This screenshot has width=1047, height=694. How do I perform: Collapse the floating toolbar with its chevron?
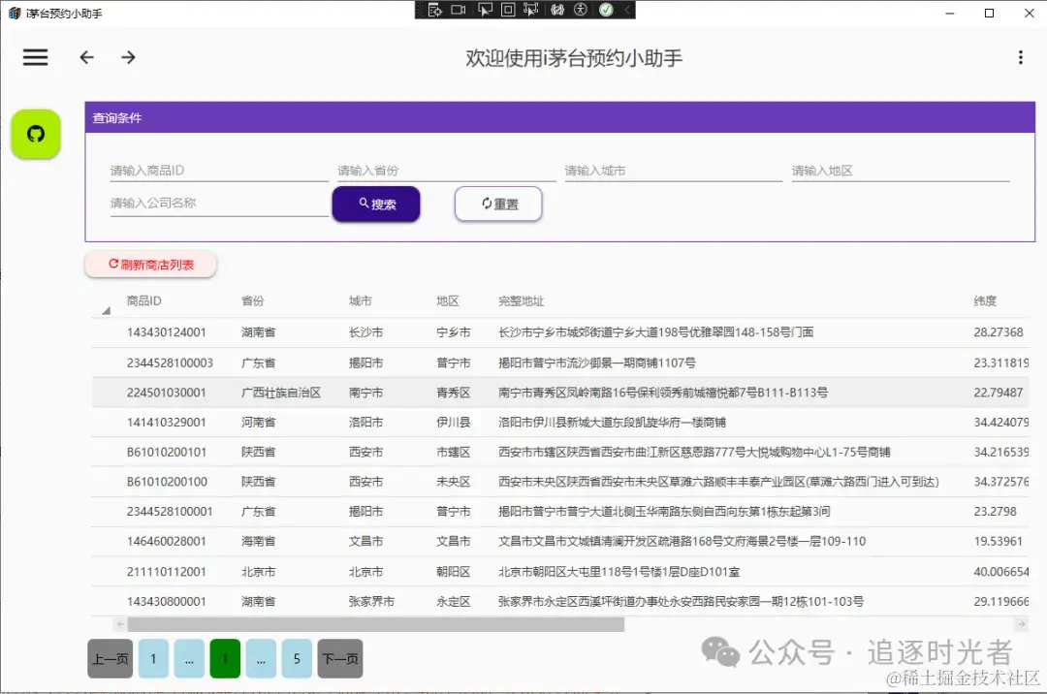pyautogui.click(x=629, y=10)
